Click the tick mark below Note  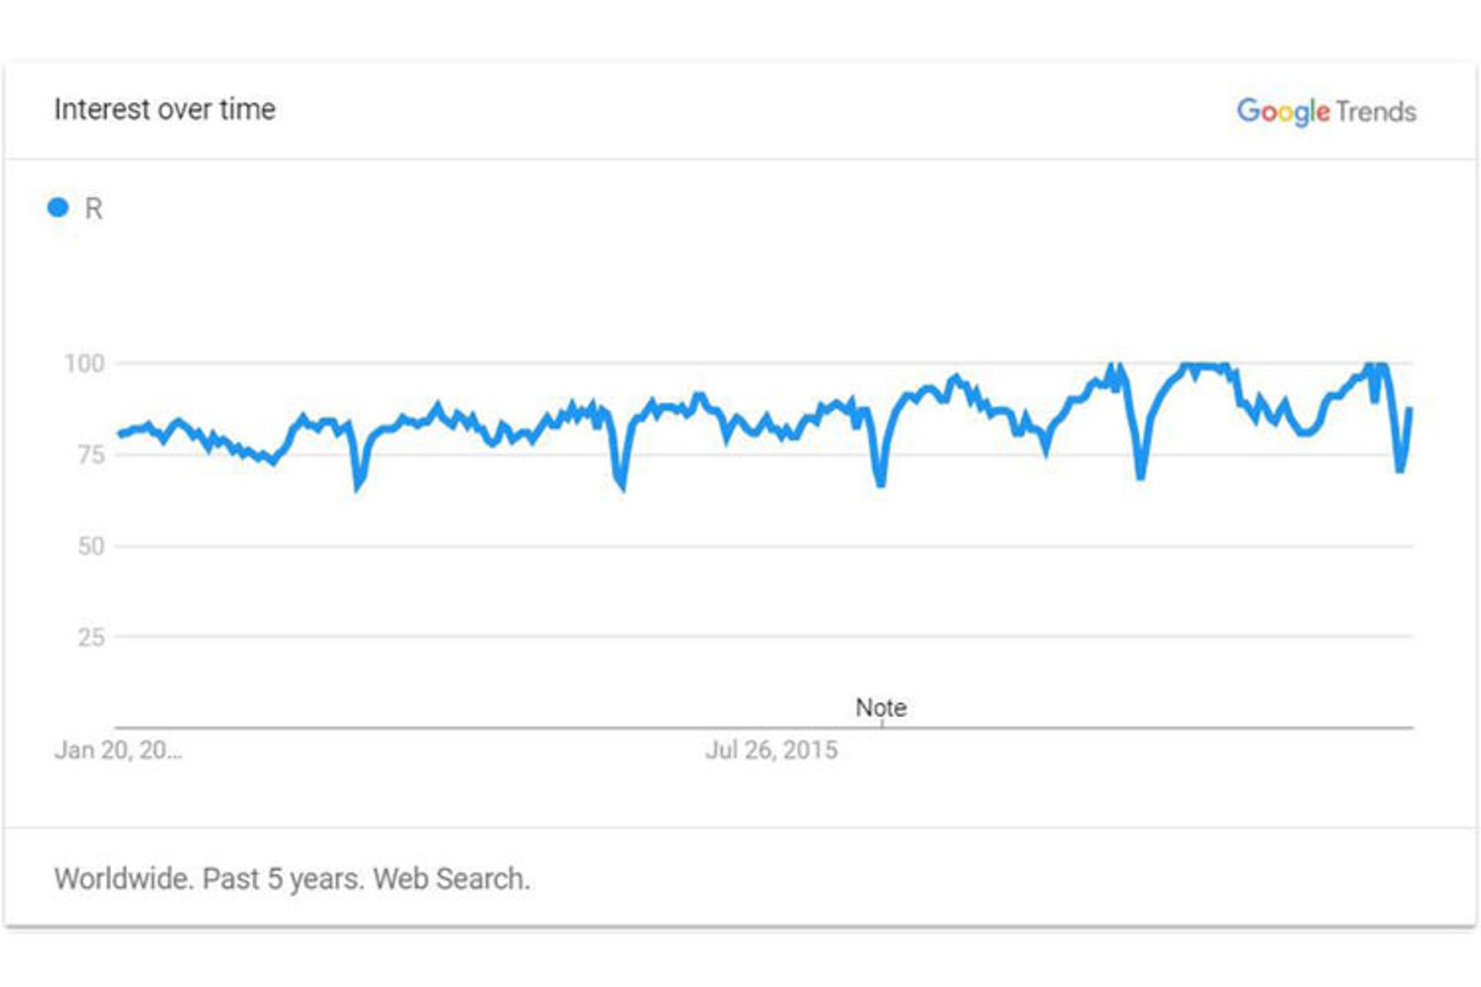[882, 724]
